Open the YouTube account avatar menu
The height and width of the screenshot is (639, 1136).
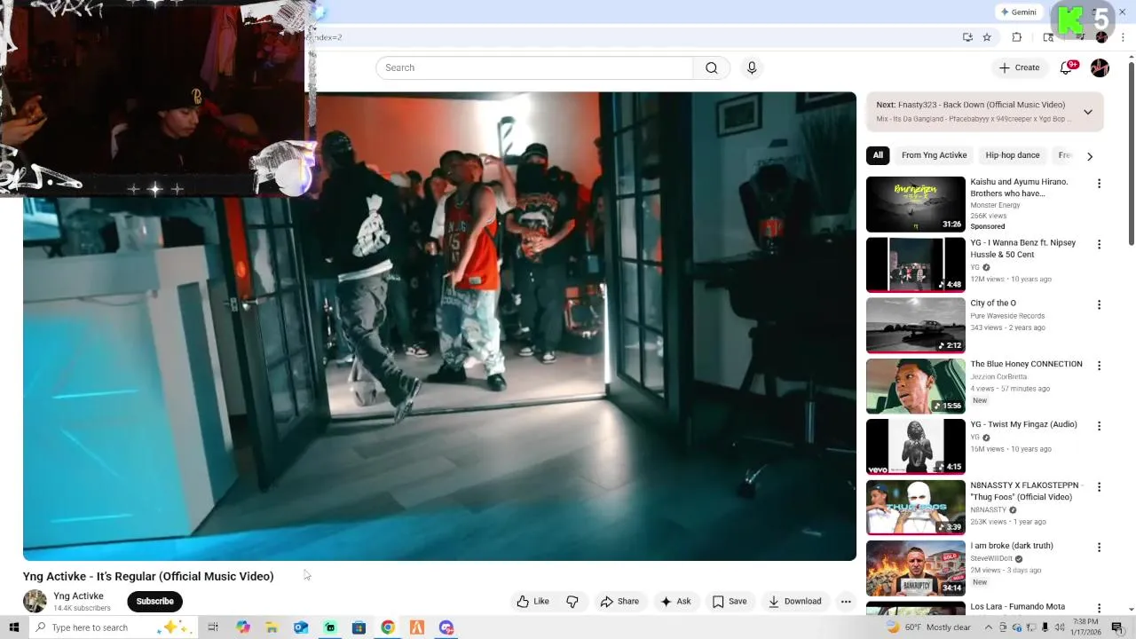point(1100,67)
